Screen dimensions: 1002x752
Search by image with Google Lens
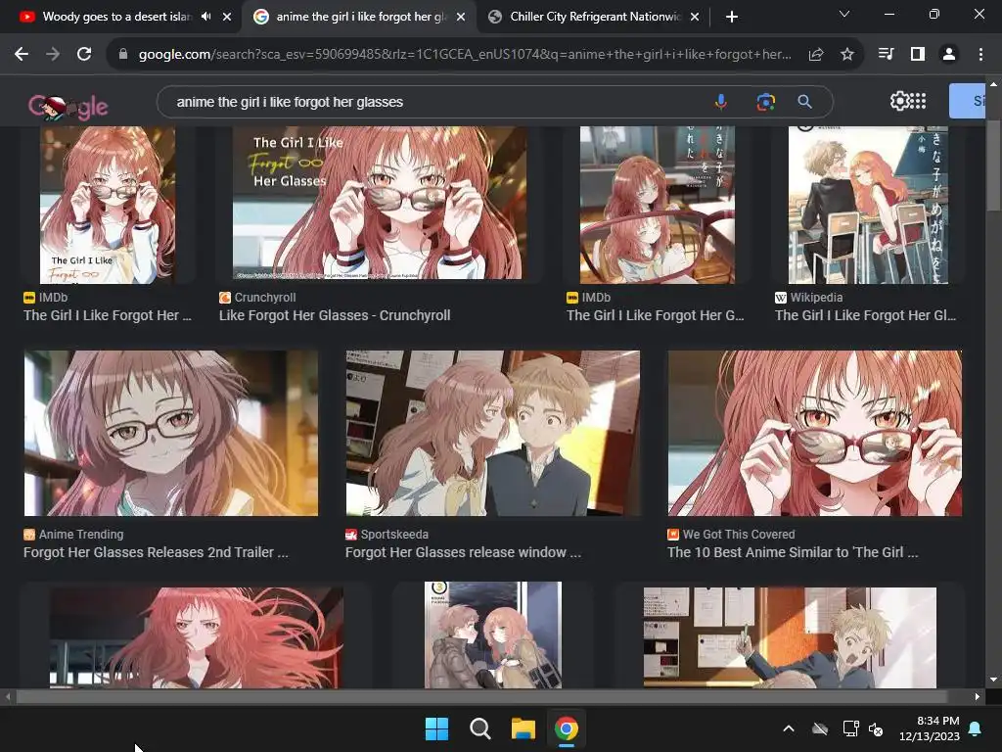pyautogui.click(x=765, y=102)
